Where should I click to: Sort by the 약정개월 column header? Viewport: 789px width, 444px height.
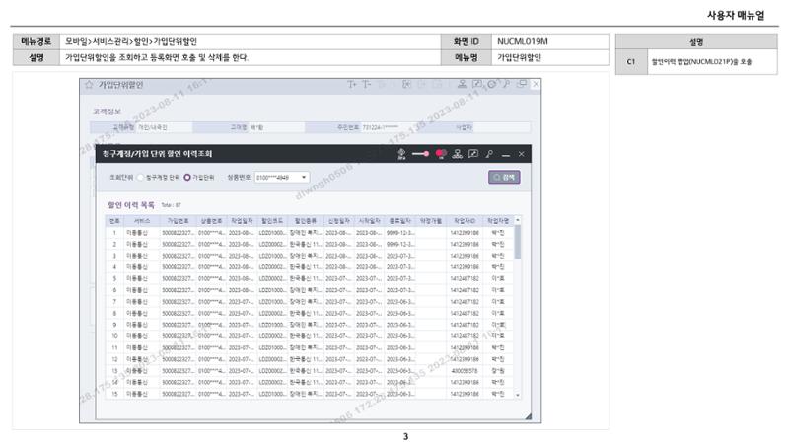pyautogui.click(x=430, y=221)
